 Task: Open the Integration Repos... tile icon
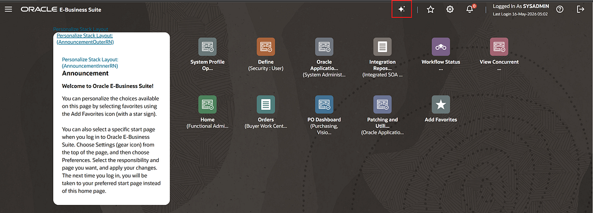(382, 47)
